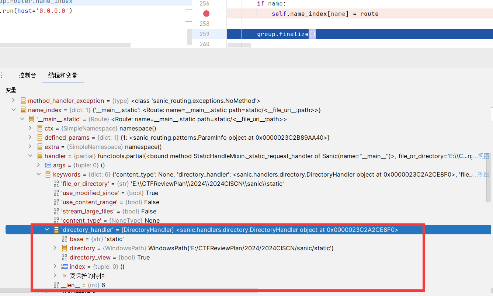This screenshot has width=493, height=296.
Task: Click the object icon beside '__main__.static'
Action: (31, 119)
